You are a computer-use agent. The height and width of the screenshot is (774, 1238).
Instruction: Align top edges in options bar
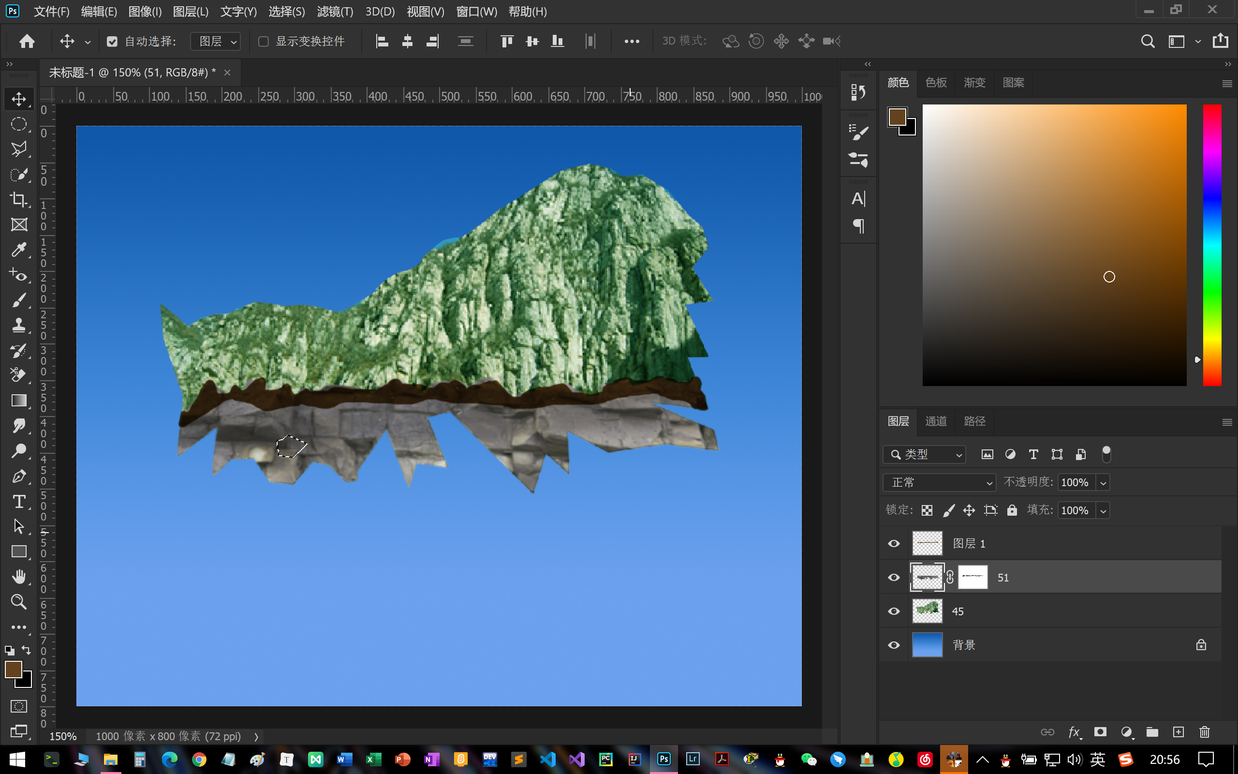click(507, 41)
